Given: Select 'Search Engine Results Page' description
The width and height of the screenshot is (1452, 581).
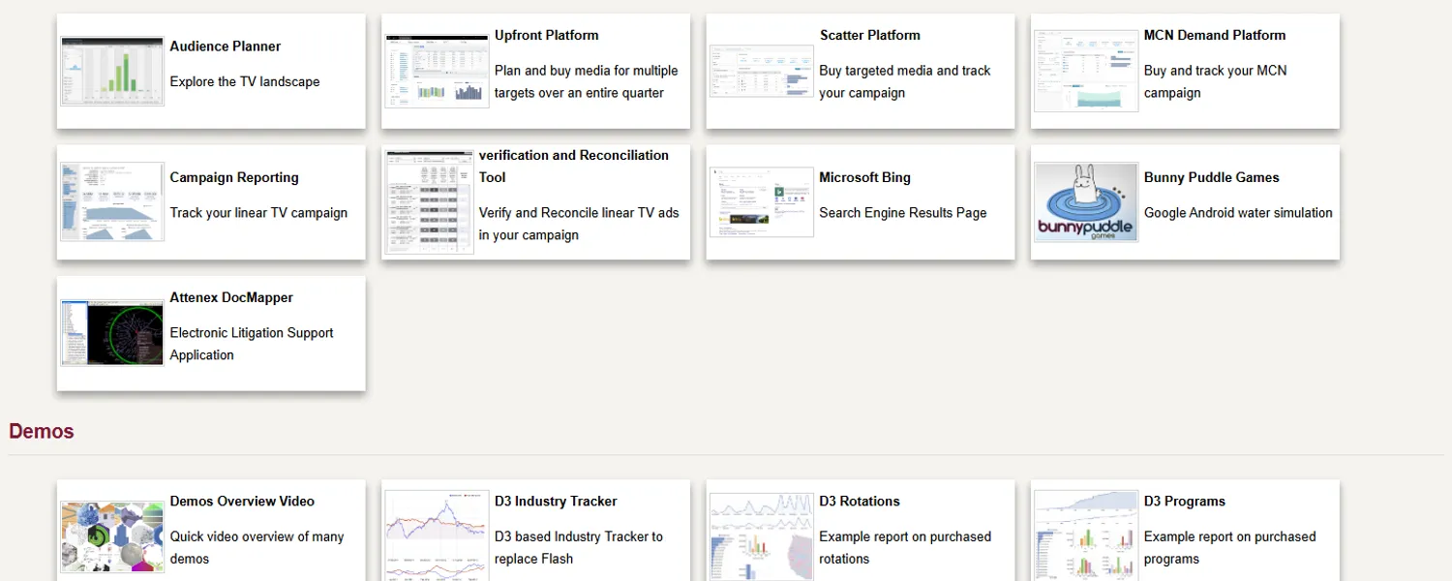Looking at the screenshot, I should coord(903,213).
